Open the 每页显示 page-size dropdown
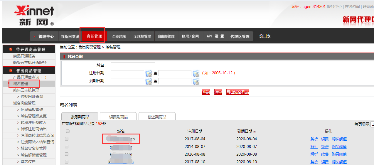374x165 pixels. (372, 124)
